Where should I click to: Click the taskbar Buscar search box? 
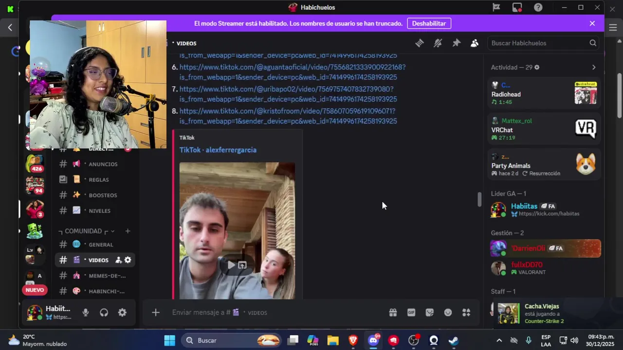(x=232, y=340)
